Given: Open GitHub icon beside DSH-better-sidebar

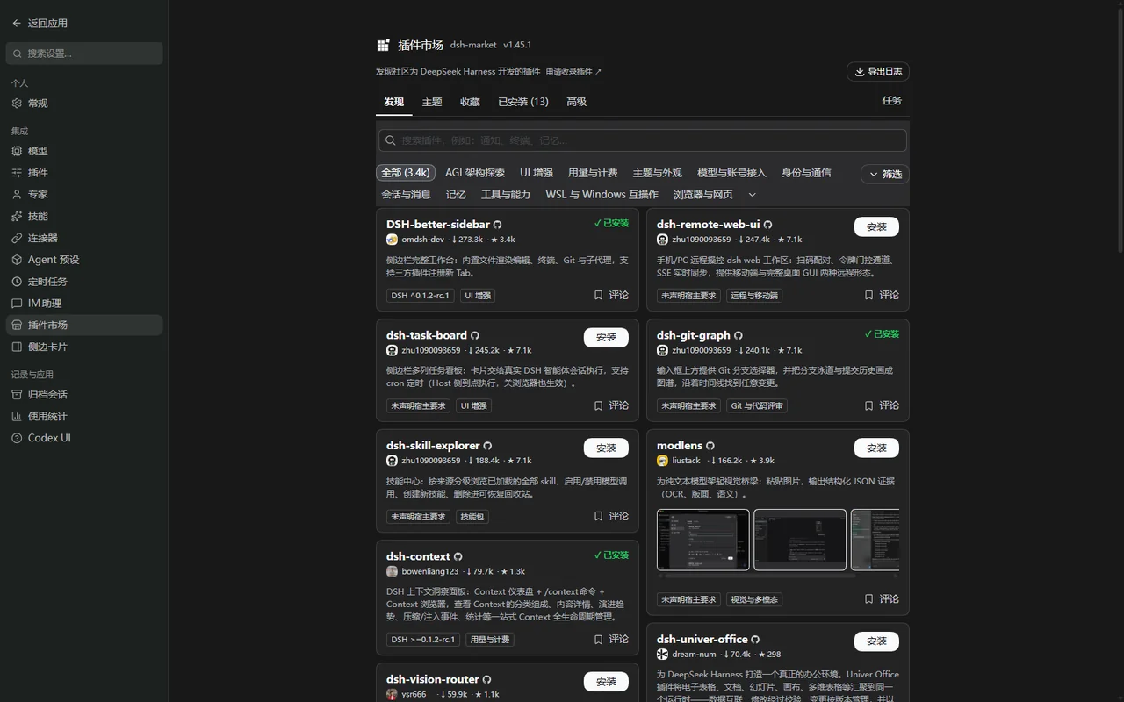Looking at the screenshot, I should tap(498, 225).
